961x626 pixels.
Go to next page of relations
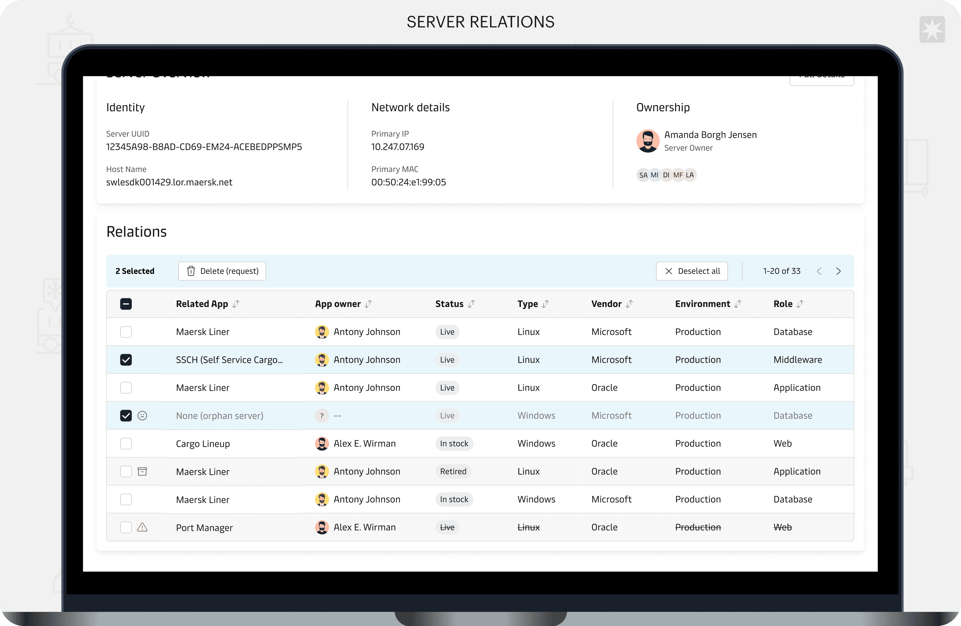838,271
